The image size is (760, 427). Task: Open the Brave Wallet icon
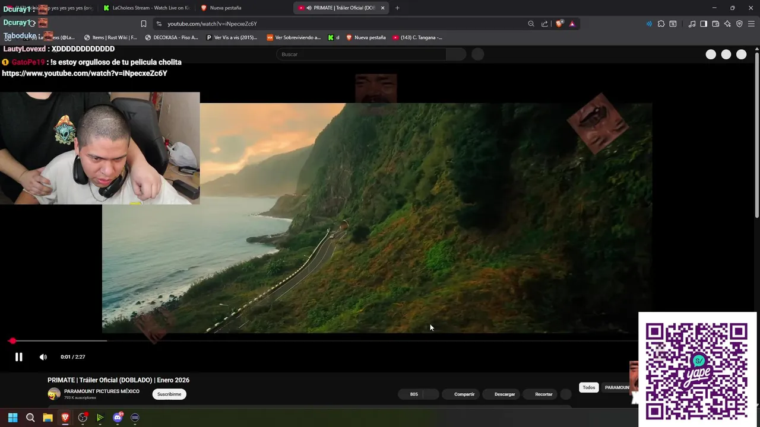(x=715, y=24)
